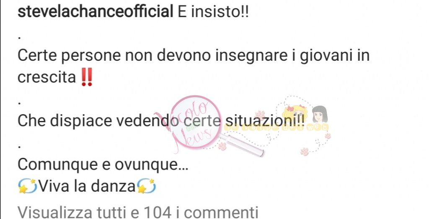Click the pink magnifying glass watermark logo

[x=196, y=122]
